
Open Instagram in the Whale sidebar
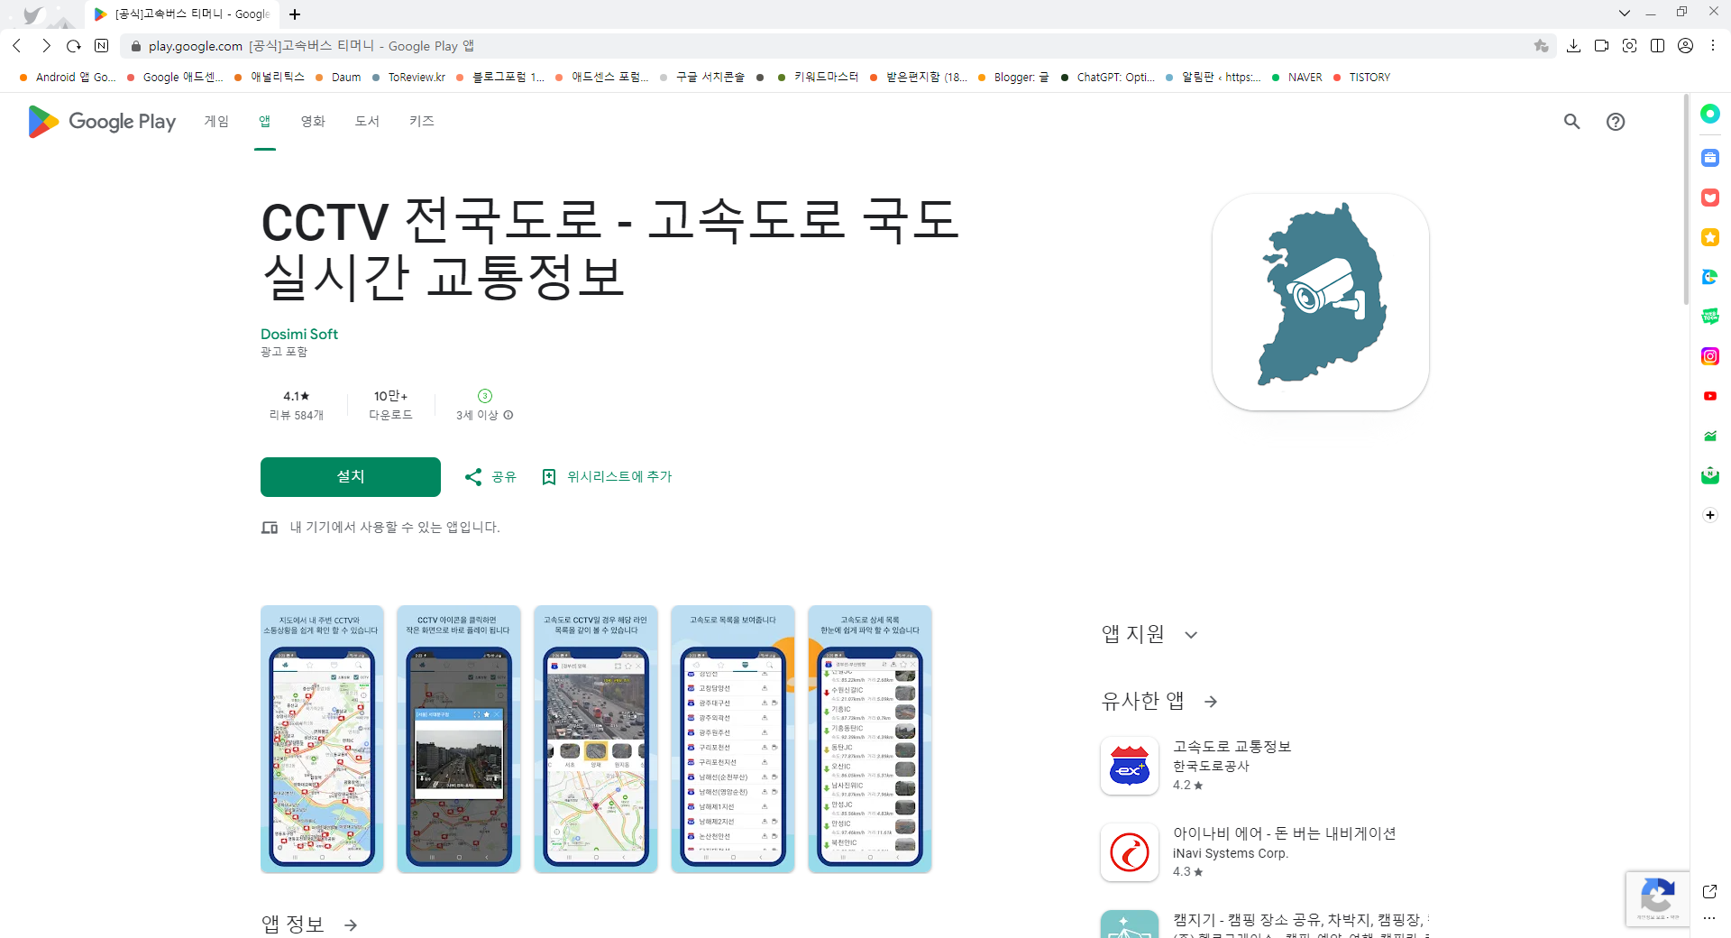click(1710, 355)
